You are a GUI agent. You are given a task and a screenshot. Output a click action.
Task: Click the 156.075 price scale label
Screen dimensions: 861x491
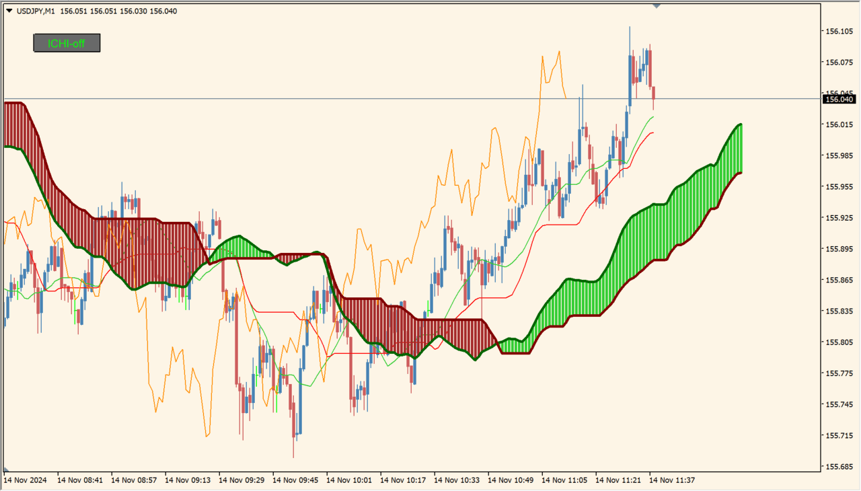point(838,63)
